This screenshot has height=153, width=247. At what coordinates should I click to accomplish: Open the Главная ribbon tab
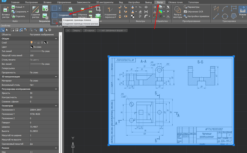tap(15, 2)
